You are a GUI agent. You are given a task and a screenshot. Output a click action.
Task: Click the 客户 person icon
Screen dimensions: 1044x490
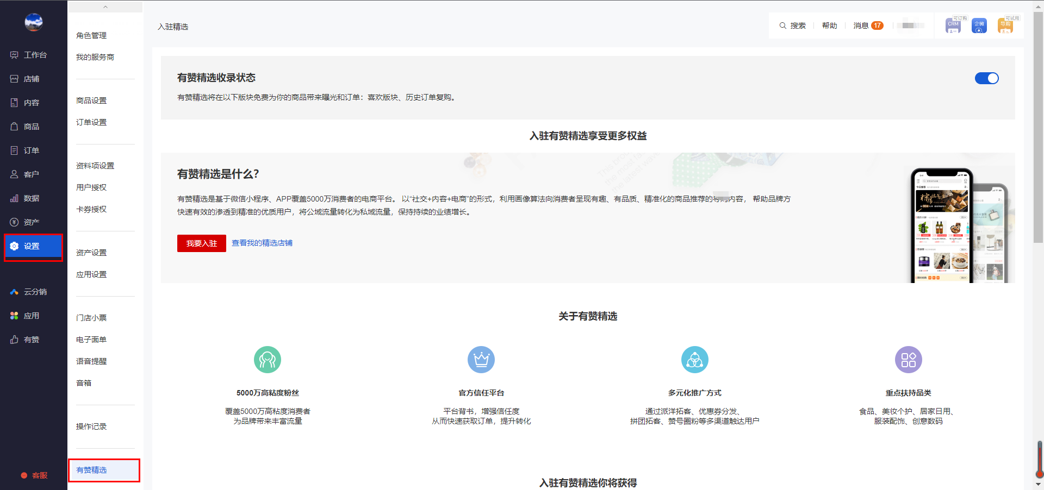point(14,174)
